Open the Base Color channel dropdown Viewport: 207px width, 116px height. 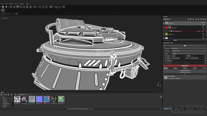(167, 19)
